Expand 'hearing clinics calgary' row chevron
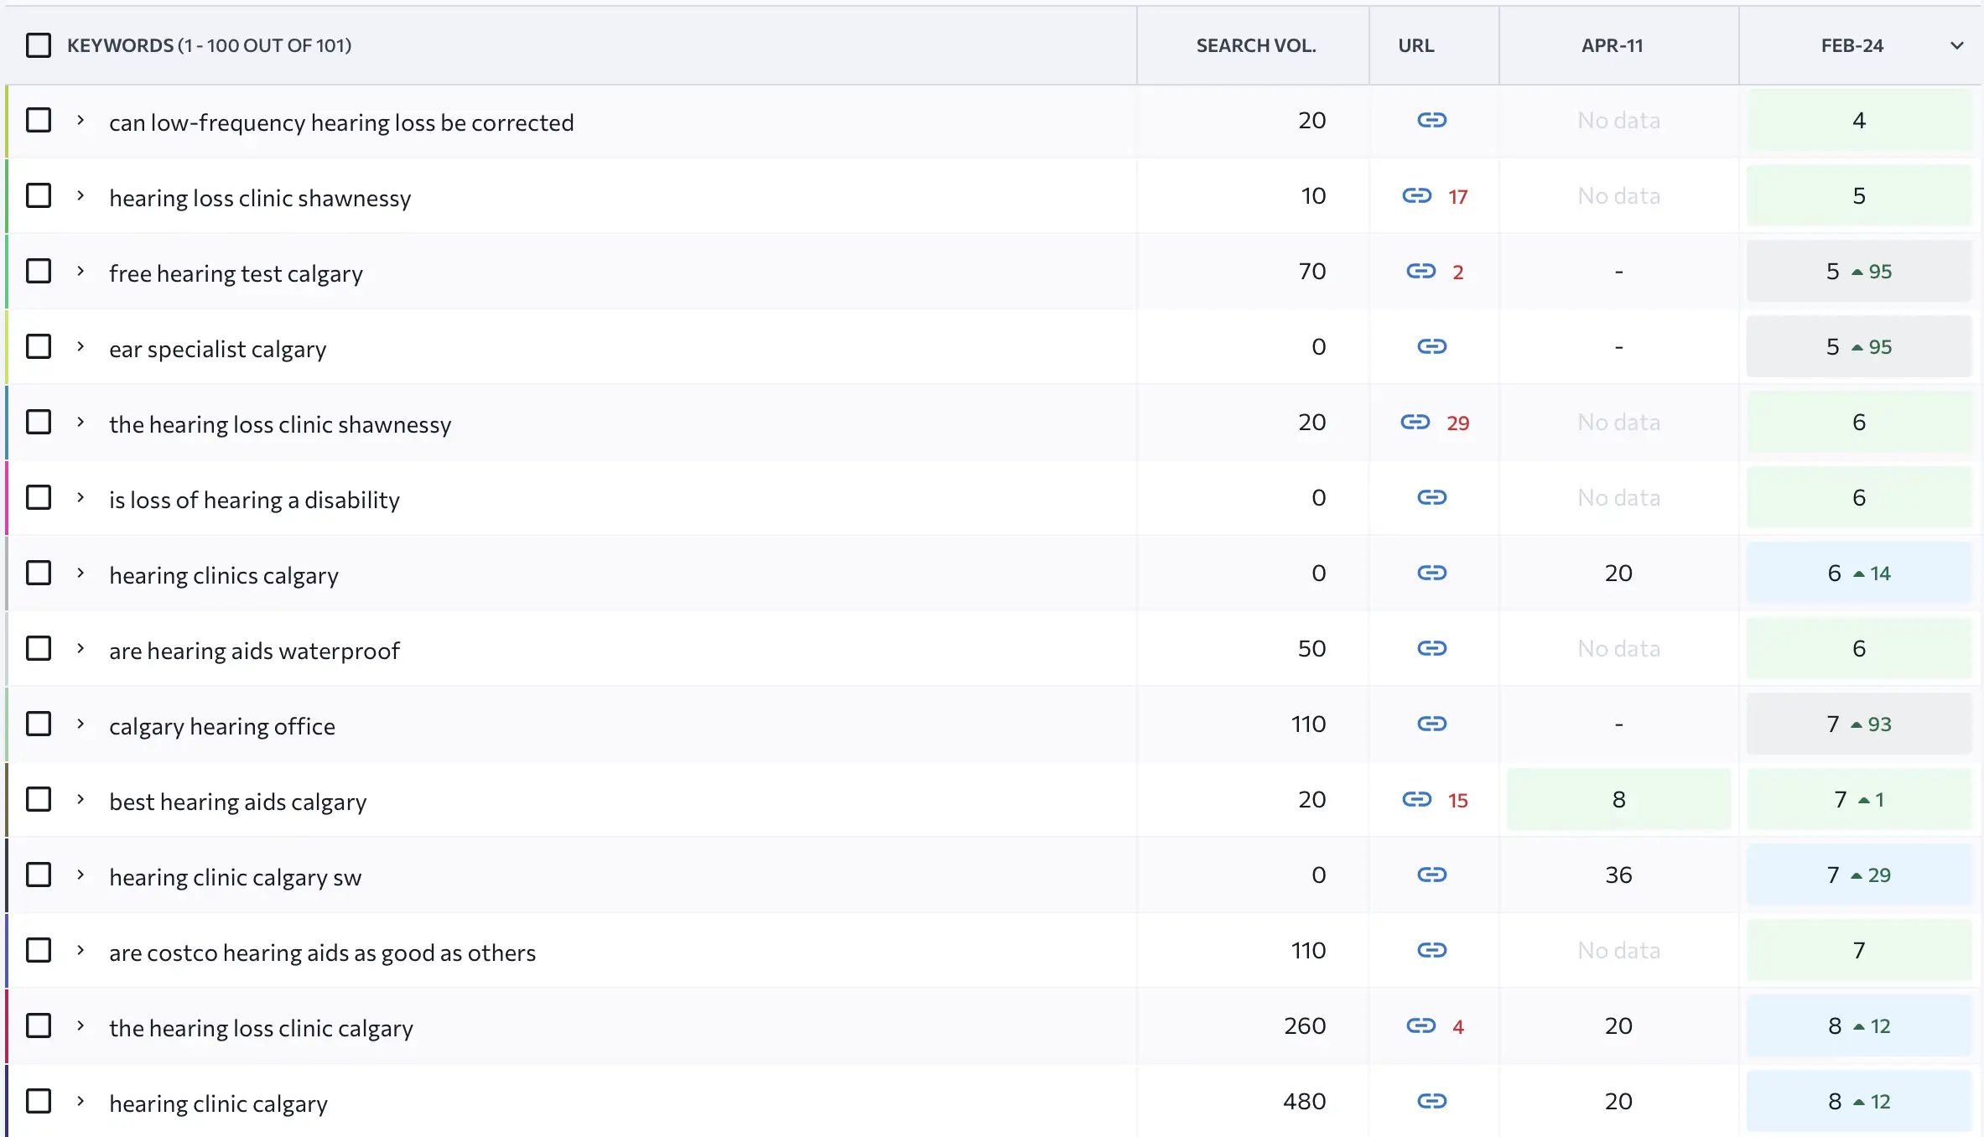The width and height of the screenshot is (1984, 1137). (x=81, y=574)
